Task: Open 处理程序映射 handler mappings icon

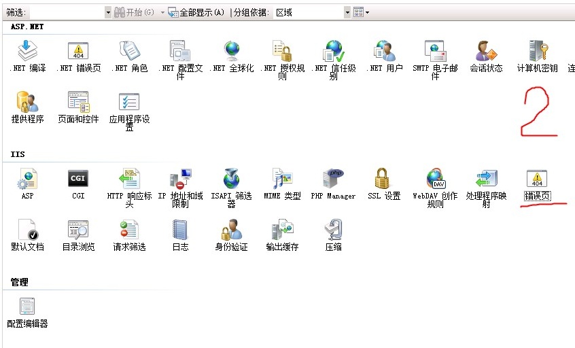Action: (x=486, y=179)
